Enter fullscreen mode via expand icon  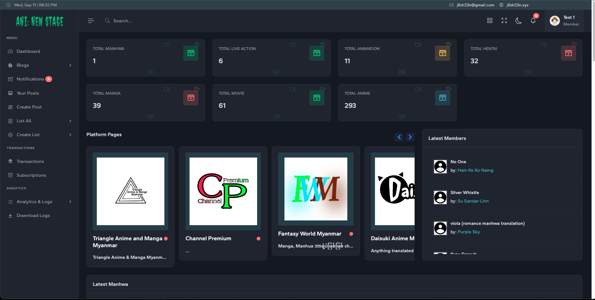pos(504,20)
